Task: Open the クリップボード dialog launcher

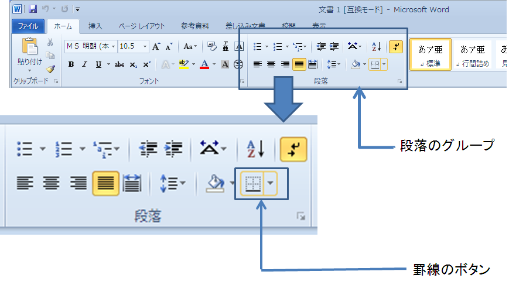Action: tap(56, 81)
